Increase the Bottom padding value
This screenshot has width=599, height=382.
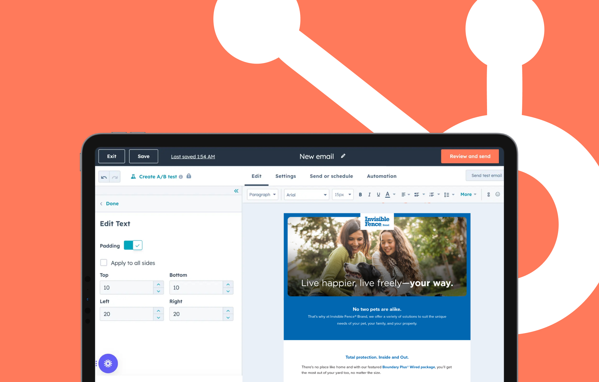coord(228,284)
